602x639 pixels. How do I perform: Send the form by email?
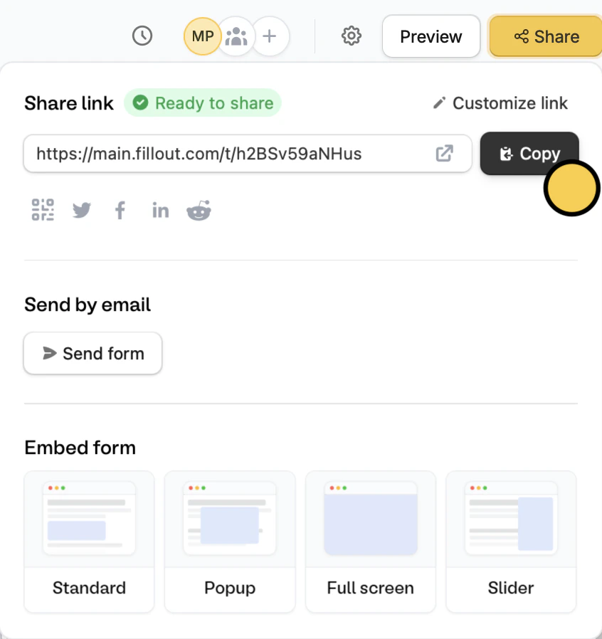pos(93,353)
